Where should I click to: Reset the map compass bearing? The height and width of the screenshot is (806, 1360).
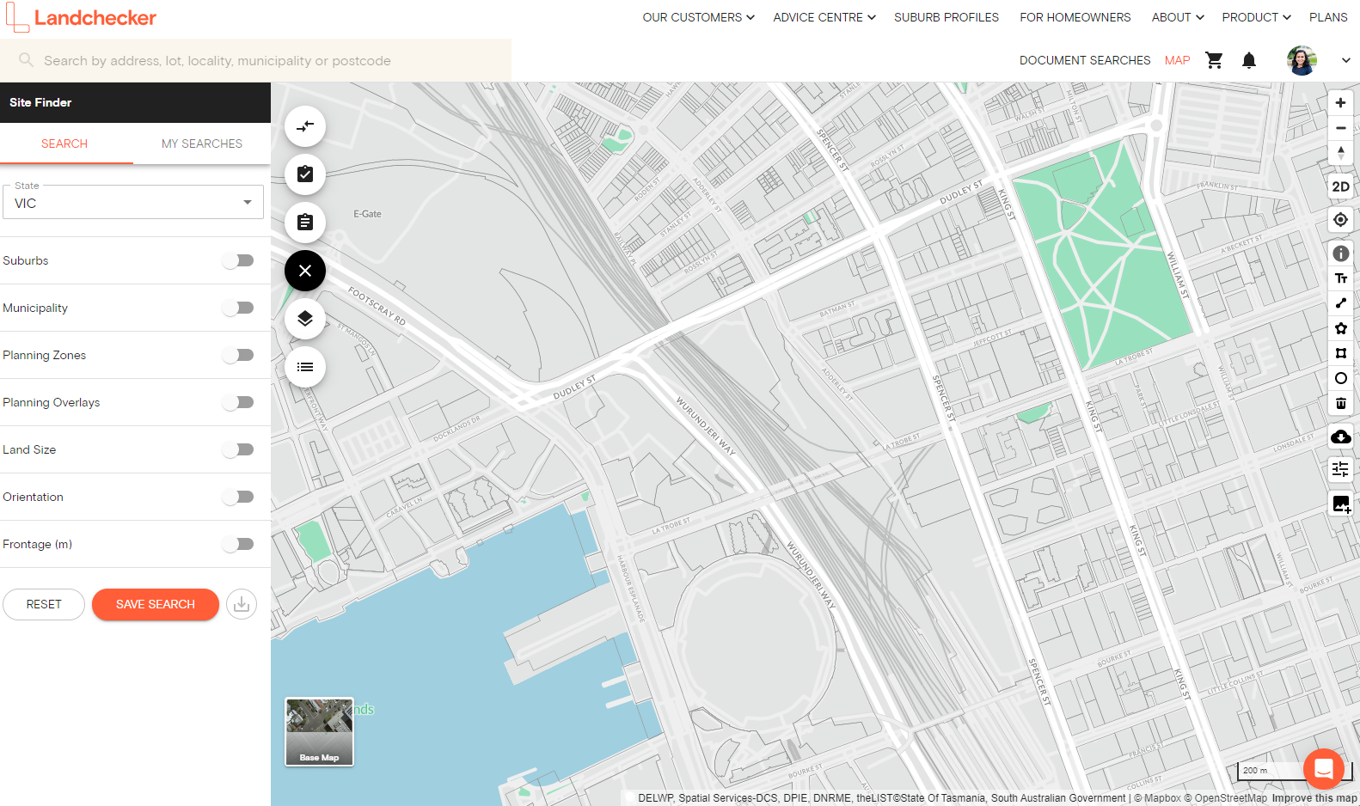pos(1340,153)
